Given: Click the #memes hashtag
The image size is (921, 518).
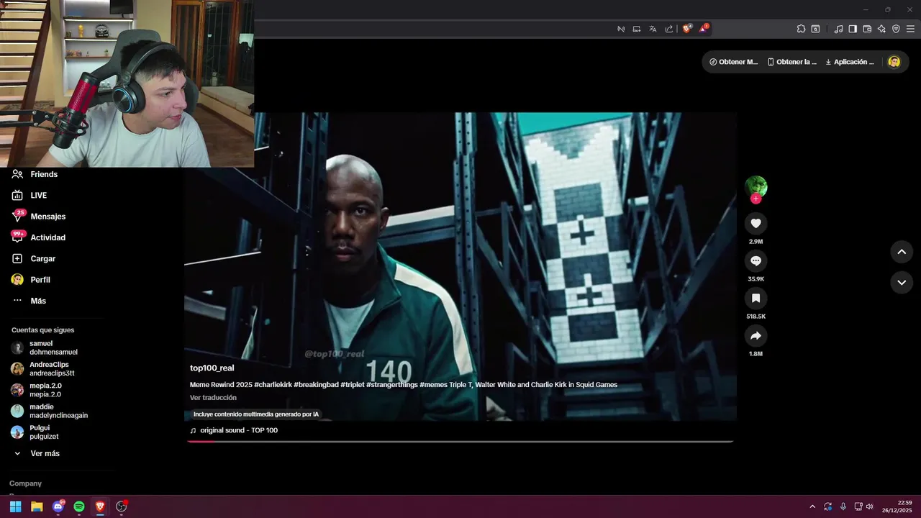Looking at the screenshot, I should 433,385.
